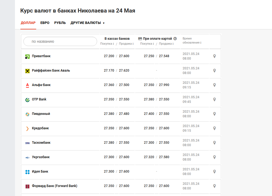272x196 pixels.
Task: Click the Кредобанк logo icon
Action: point(27,129)
